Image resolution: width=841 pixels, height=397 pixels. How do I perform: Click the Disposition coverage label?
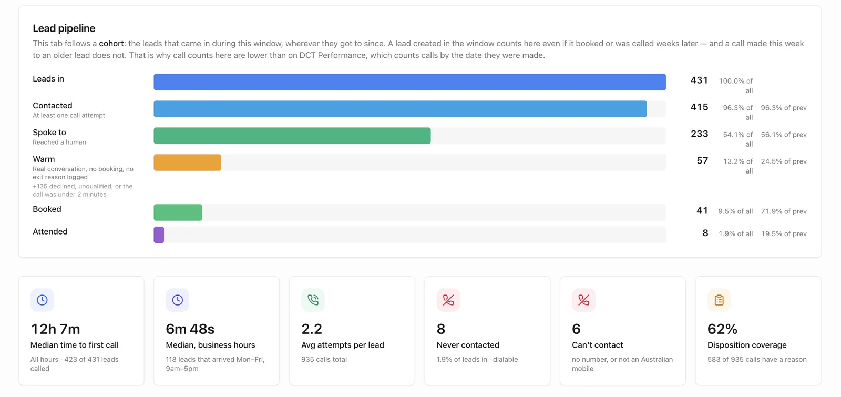click(x=747, y=345)
